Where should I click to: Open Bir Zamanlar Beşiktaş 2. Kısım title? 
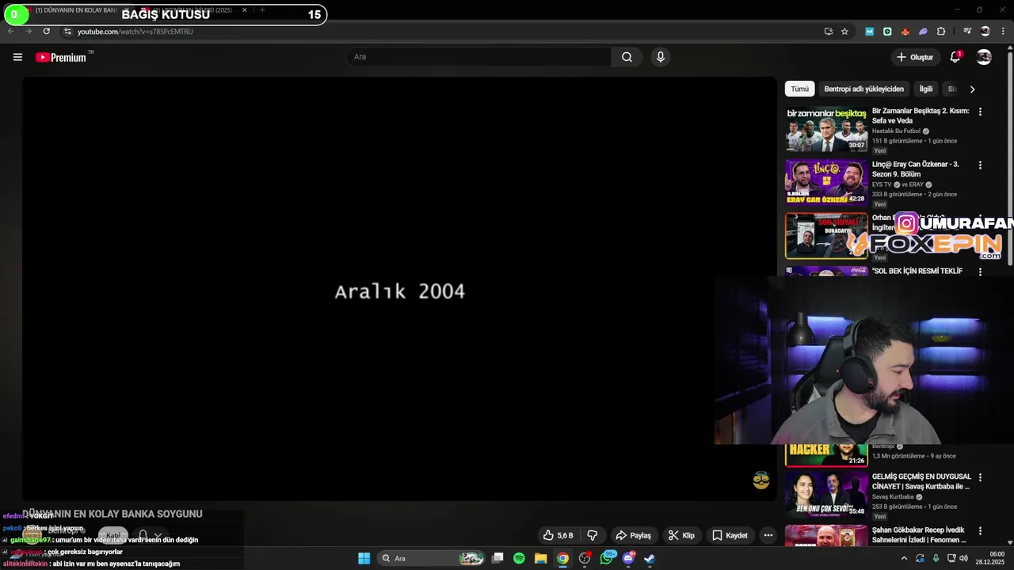(x=921, y=116)
